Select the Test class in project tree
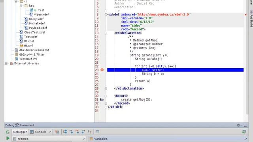 tap(41, 10)
